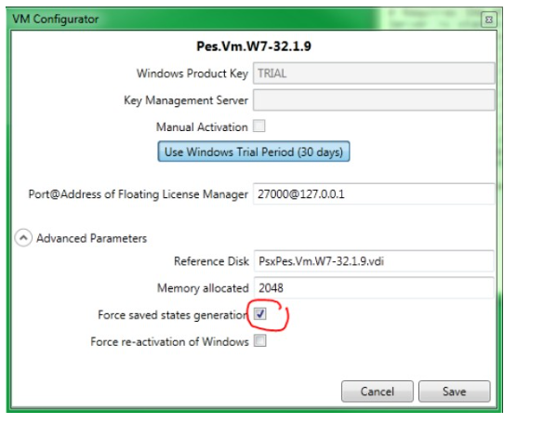Cancel the VM Configurator dialog
Screen dimensions: 557x424
pos(378,391)
